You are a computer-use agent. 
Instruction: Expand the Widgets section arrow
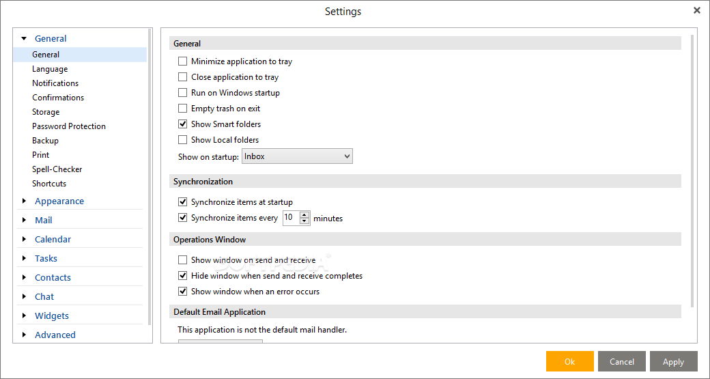(25, 315)
